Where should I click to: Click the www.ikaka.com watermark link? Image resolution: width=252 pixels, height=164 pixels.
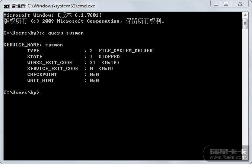(228, 157)
